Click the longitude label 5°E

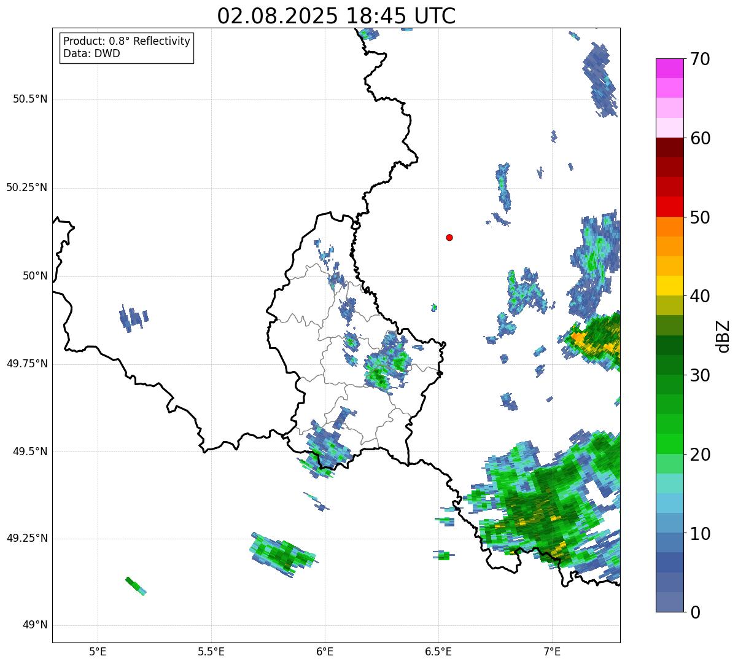click(x=98, y=651)
